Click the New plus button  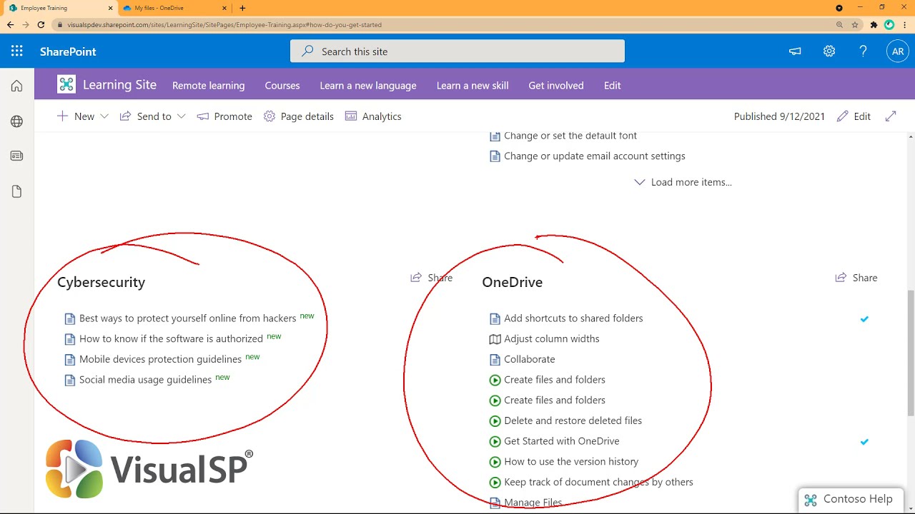coord(75,116)
